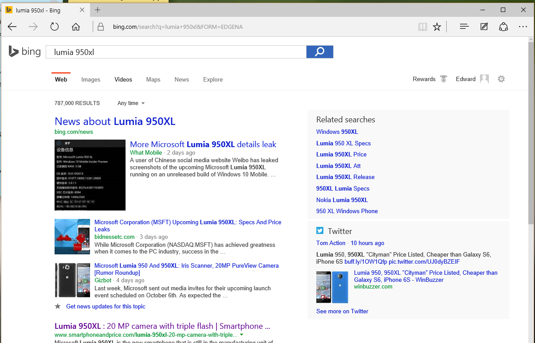535x343 pixels.
Task: Open the Rewards medal icon
Action: 444,79
